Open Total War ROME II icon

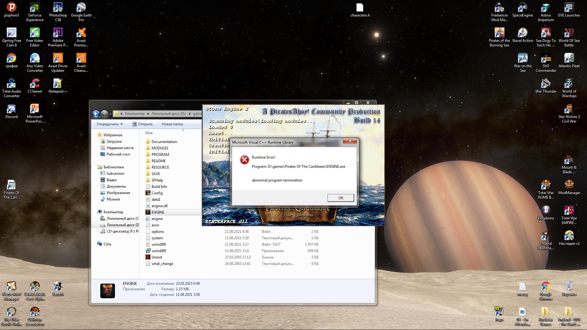(546, 189)
